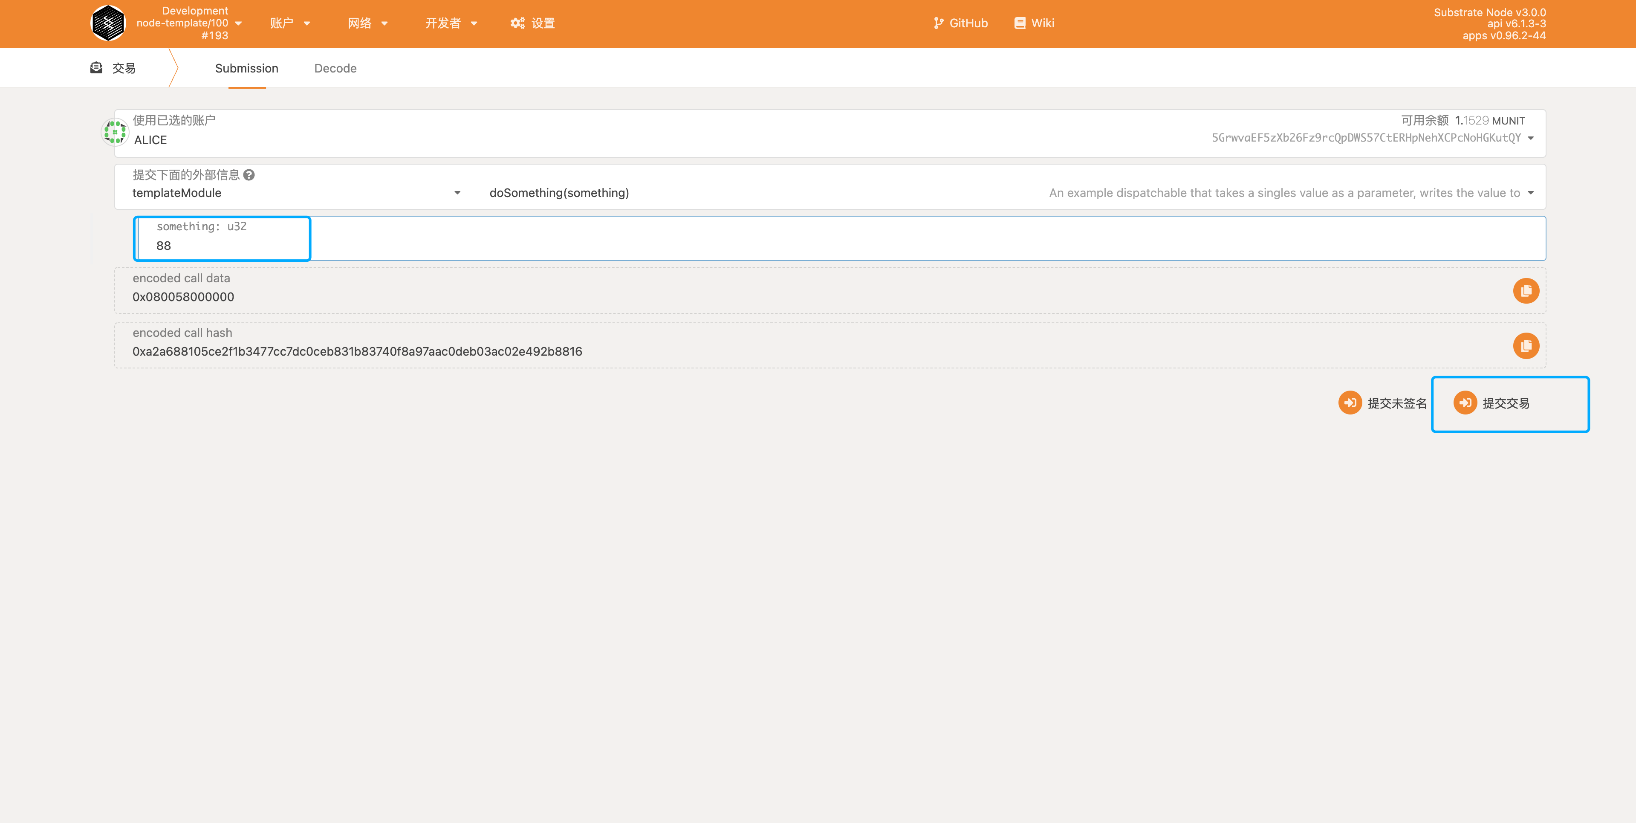Copy the encoded call hash
Screen dimensions: 1636x823
[x=1526, y=346]
